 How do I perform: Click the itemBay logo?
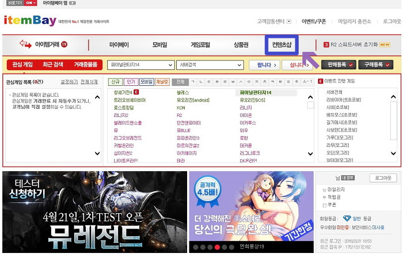(x=30, y=21)
